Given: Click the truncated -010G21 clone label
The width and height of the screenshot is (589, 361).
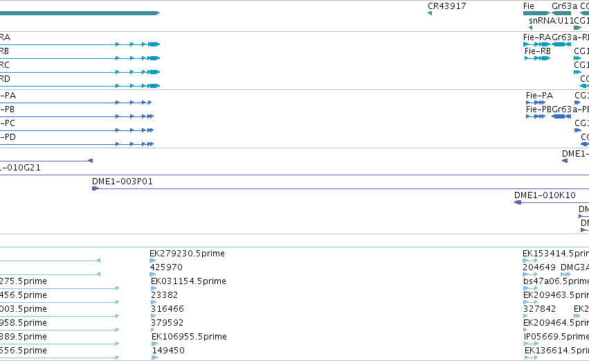Looking at the screenshot, I should (x=20, y=168).
